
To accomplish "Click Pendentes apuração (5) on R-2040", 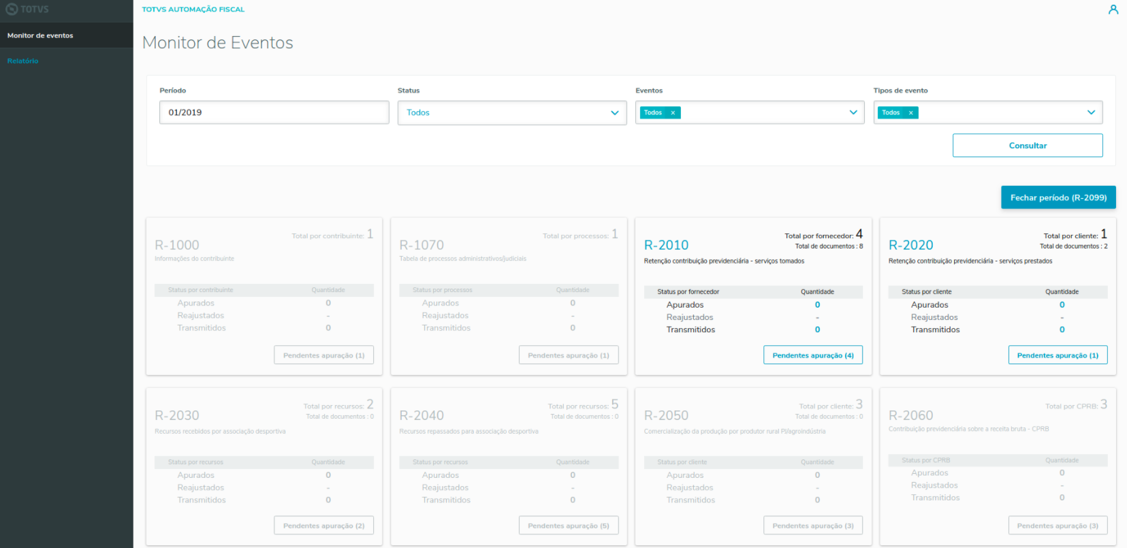I will [569, 526].
